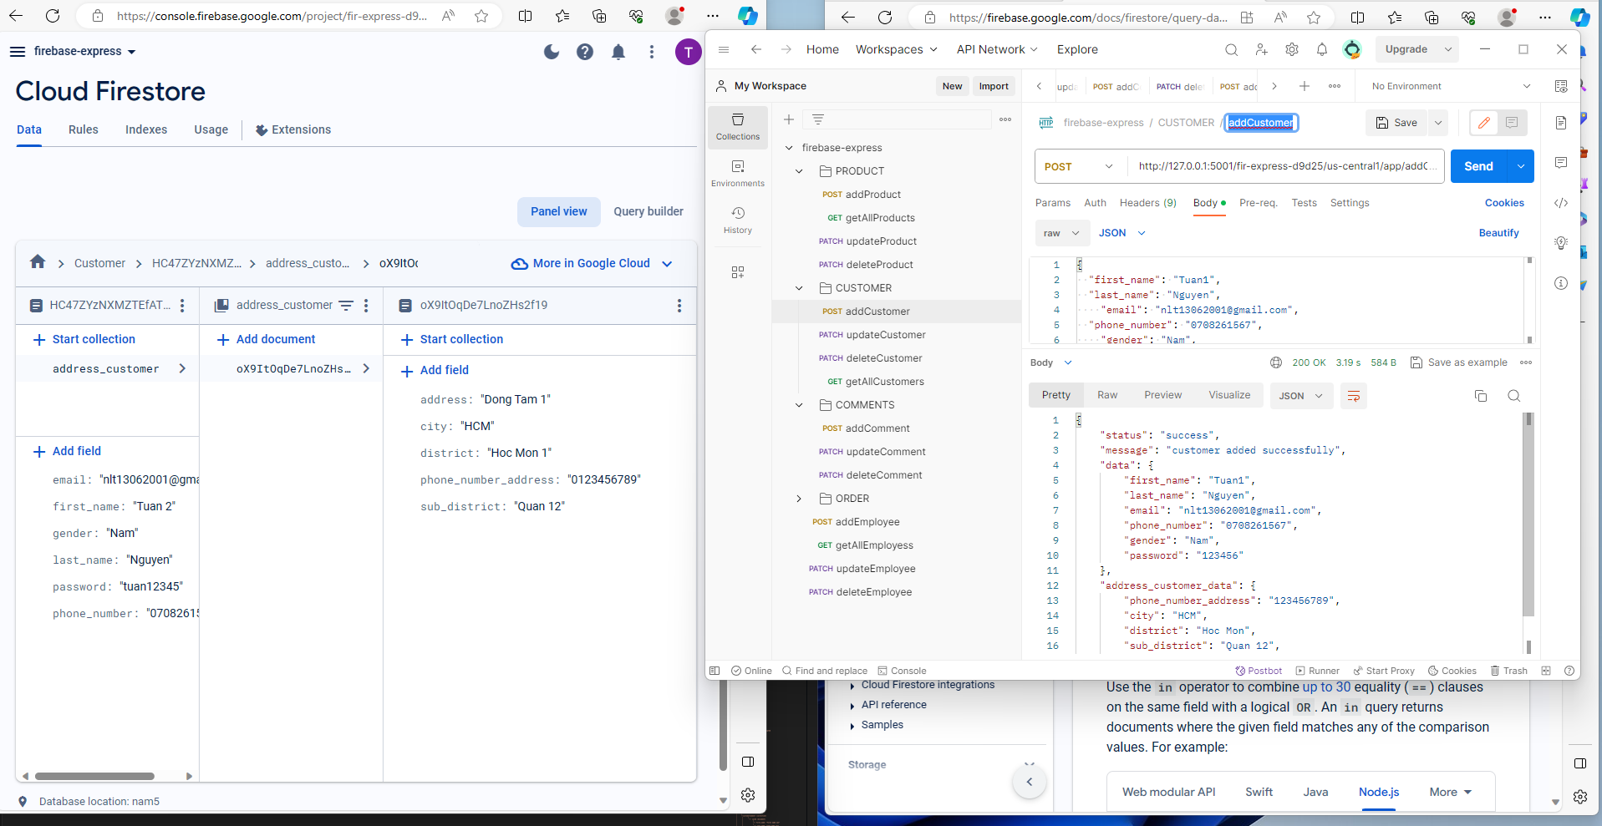
Task: Click Beautify link for request body
Action: (x=1498, y=233)
